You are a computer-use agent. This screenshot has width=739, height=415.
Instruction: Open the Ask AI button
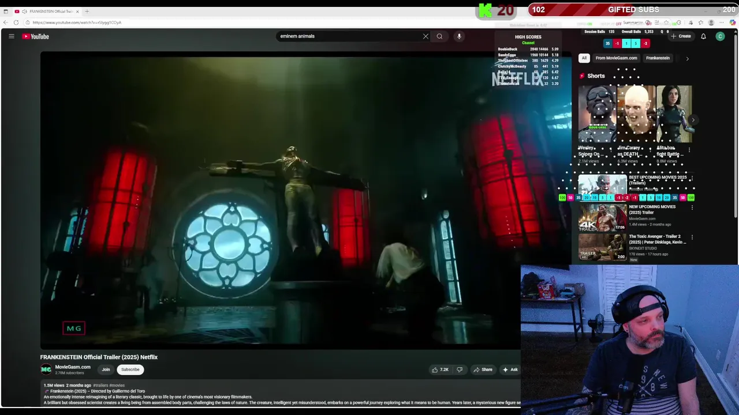coord(510,369)
